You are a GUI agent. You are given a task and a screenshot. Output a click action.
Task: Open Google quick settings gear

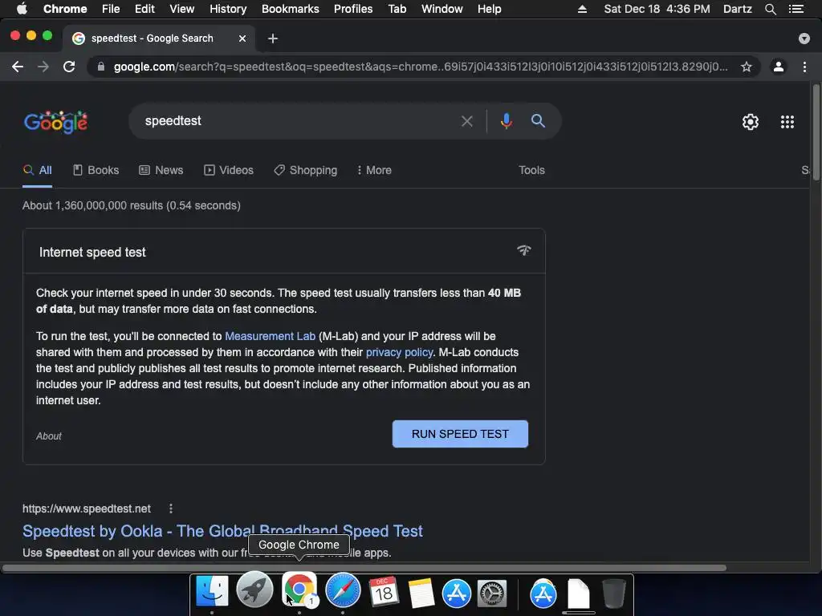[x=751, y=122]
